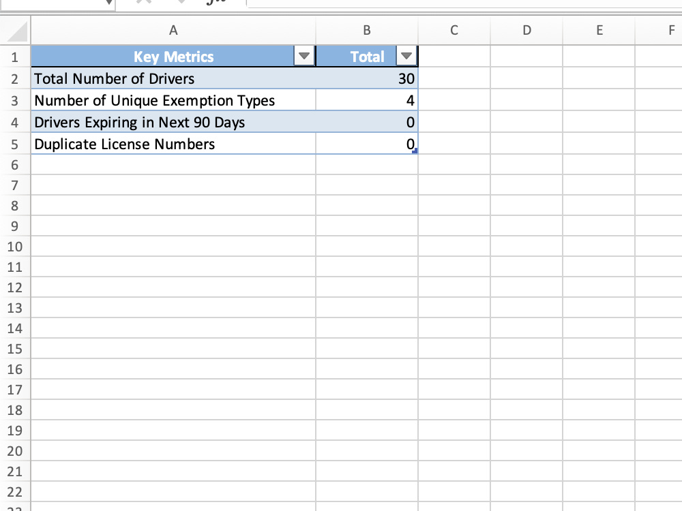Select row 2 via its row header
The image size is (682, 511).
tap(15, 78)
